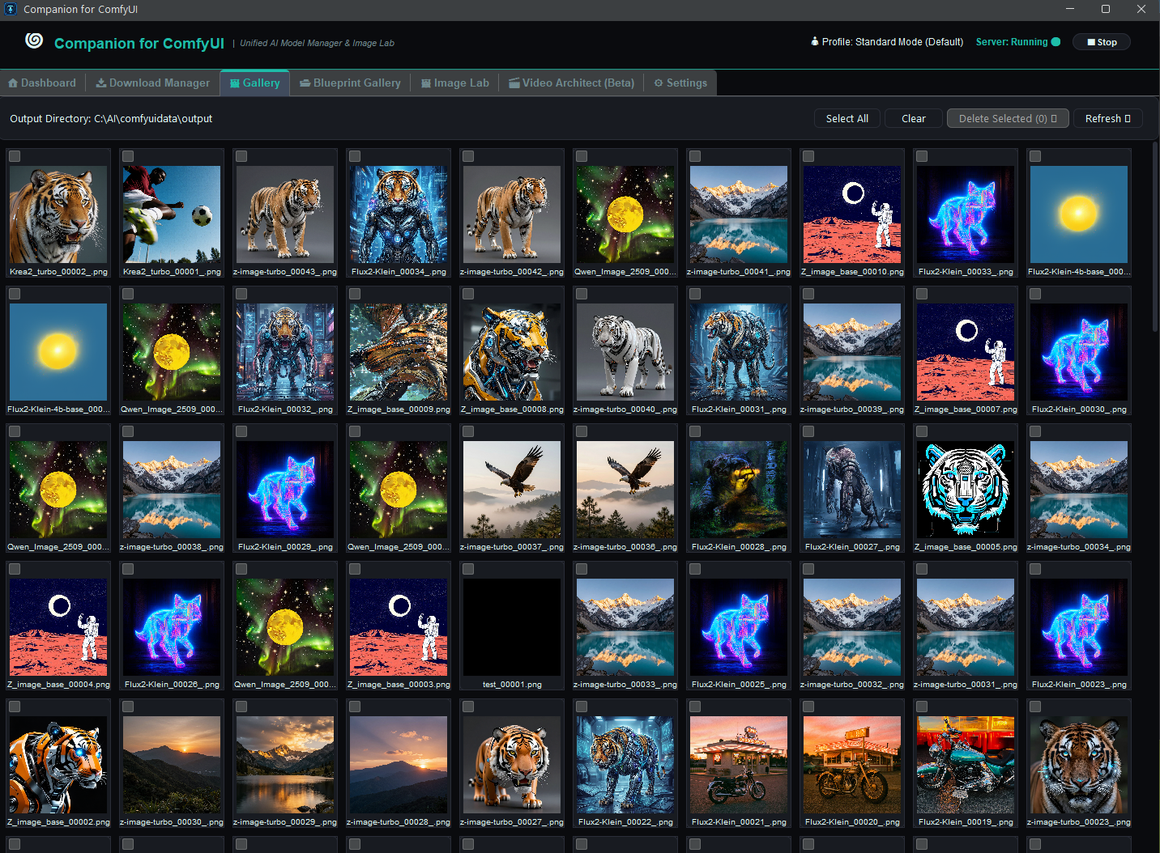Tick the checkbox on Krea2_turbo_00001_.png
This screenshot has width=1160, height=853.
pos(128,156)
